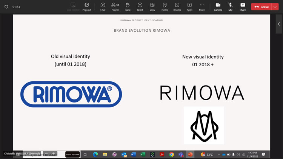Screen dimensions: 283x159
Task: Click the red Leave button
Action: tap(261, 7)
